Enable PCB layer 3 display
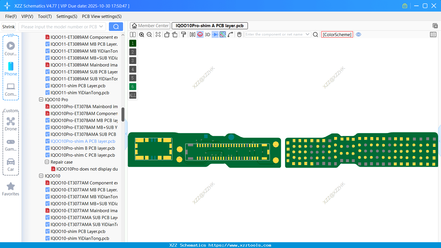 132,60
